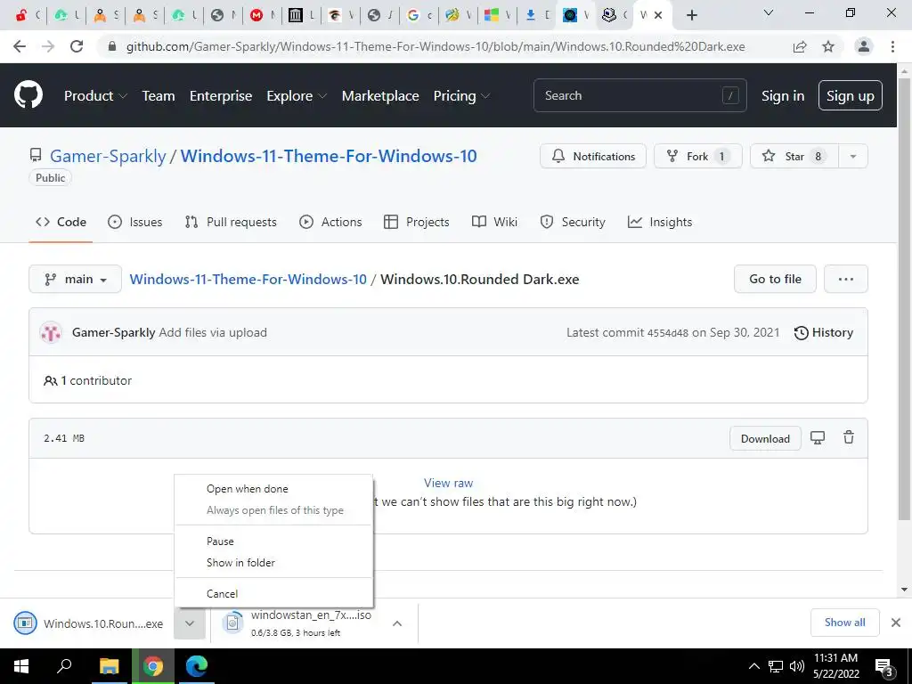Open the Product dropdown menu
The height and width of the screenshot is (684, 912).
click(x=95, y=96)
